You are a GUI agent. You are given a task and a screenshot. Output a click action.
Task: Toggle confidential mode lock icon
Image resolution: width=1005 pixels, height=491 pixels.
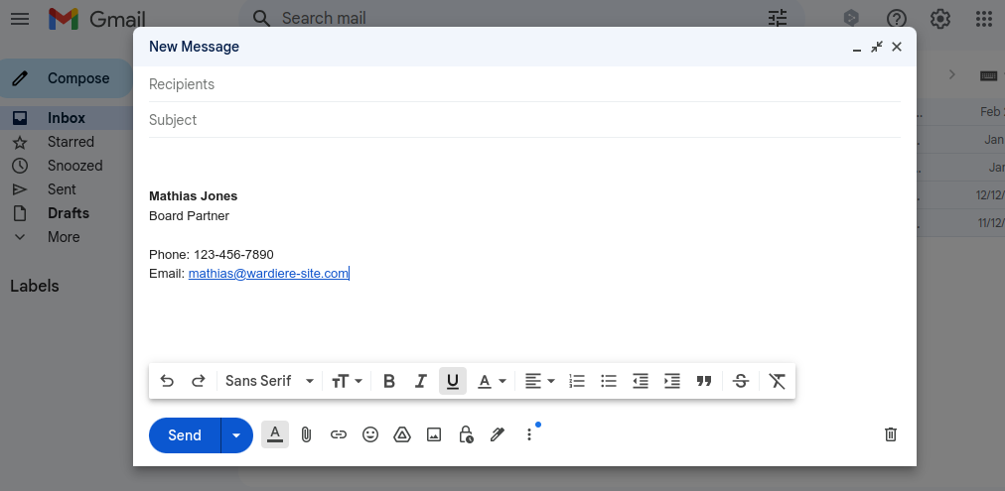[466, 434]
